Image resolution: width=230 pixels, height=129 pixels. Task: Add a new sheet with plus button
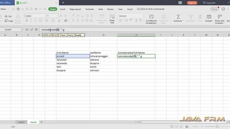coord(42,122)
